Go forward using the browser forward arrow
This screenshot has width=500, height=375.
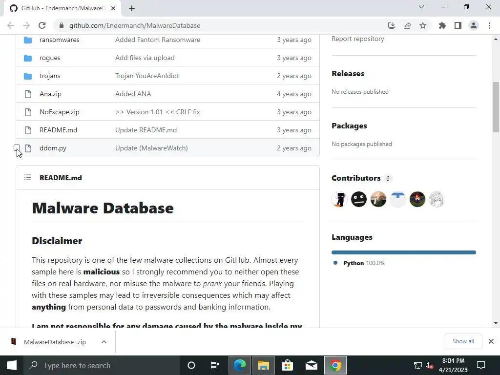point(26,25)
